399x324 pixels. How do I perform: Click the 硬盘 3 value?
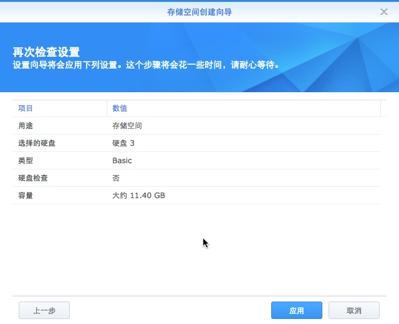pyautogui.click(x=123, y=143)
